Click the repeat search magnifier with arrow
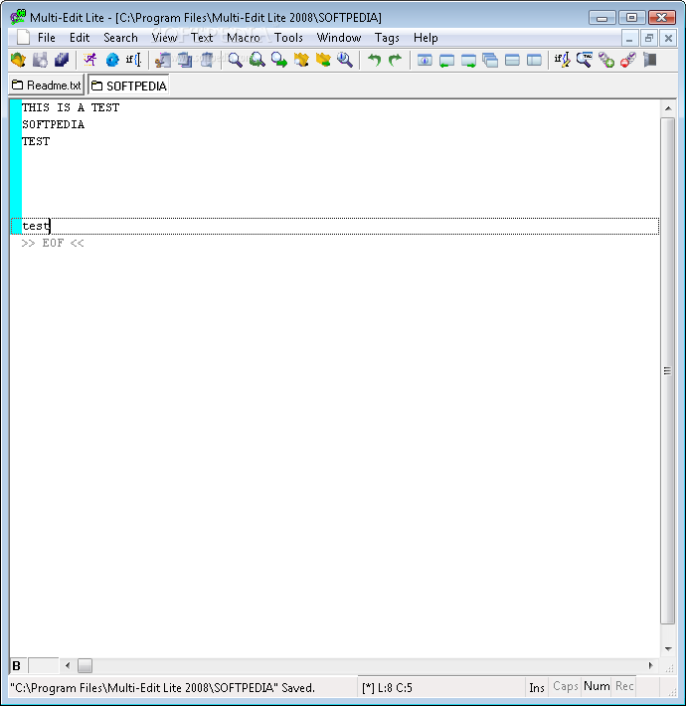Screen dimensions: 686x706 point(279,60)
